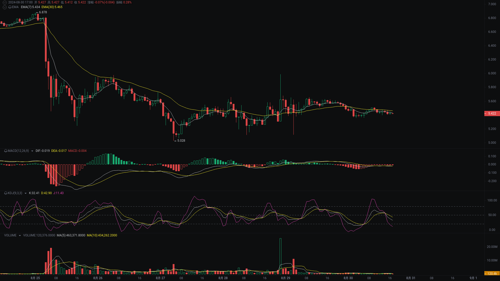This screenshot has width=500, height=281.
Task: Open the MACD(12,26,9) settings dropdown
Action: coord(32,151)
